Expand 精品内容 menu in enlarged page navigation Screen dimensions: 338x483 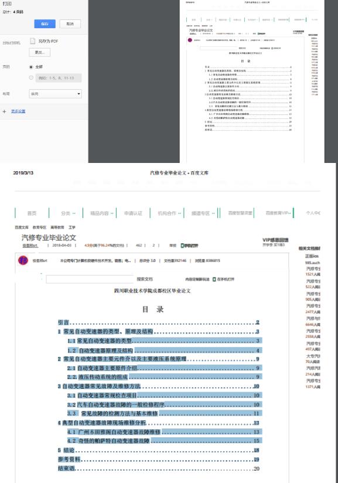tap(101, 213)
